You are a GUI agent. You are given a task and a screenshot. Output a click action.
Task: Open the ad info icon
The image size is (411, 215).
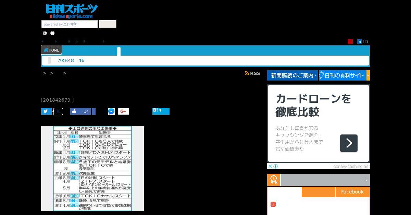275,167
